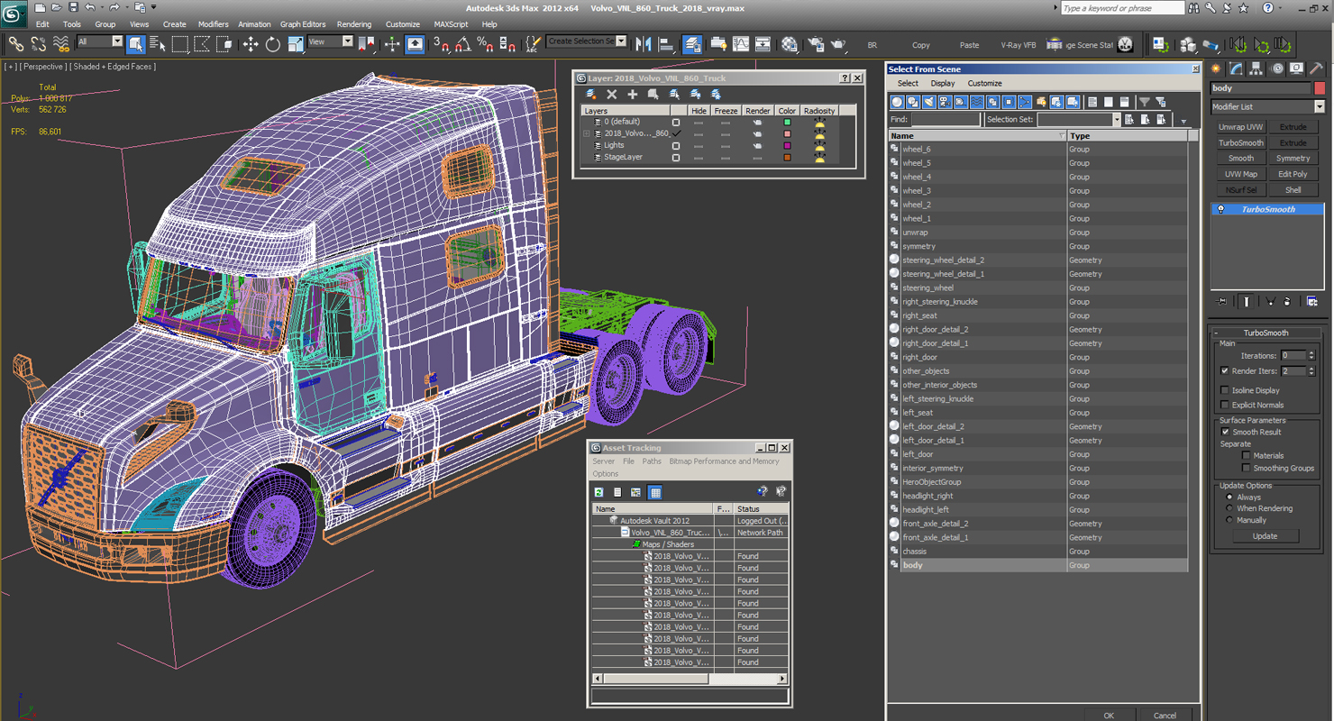This screenshot has width=1334, height=721.
Task: Activate the Select Object tool
Action: pyautogui.click(x=136, y=43)
